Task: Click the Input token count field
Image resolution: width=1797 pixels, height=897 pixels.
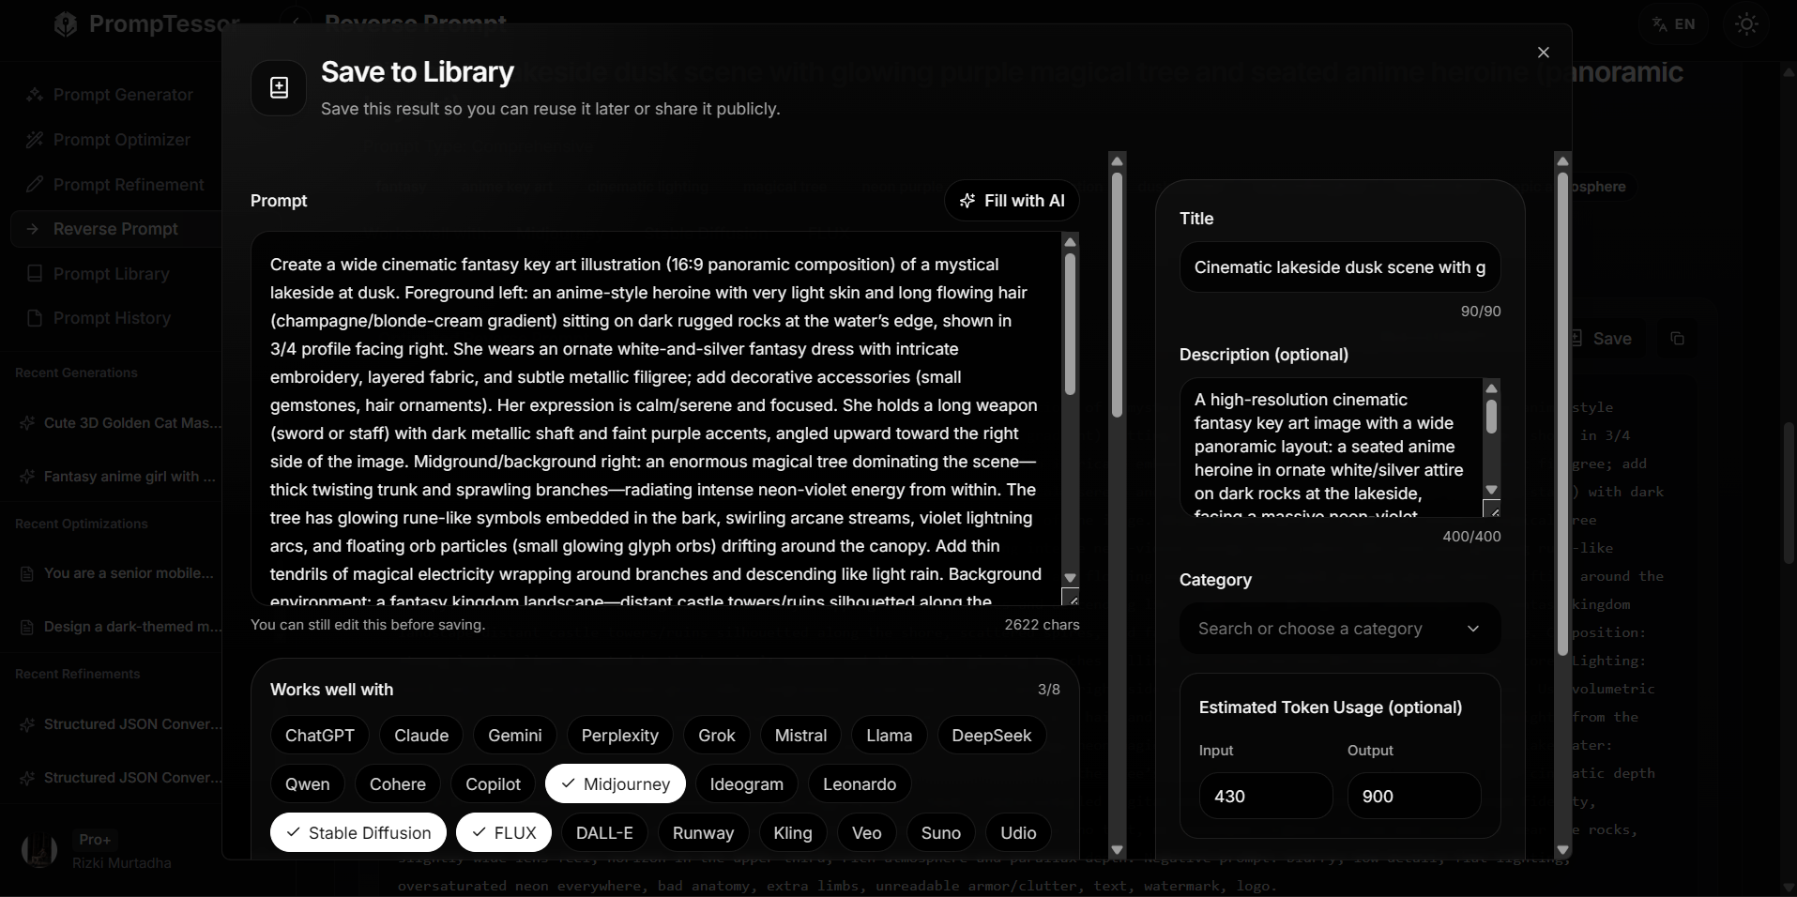Action: click(1266, 797)
